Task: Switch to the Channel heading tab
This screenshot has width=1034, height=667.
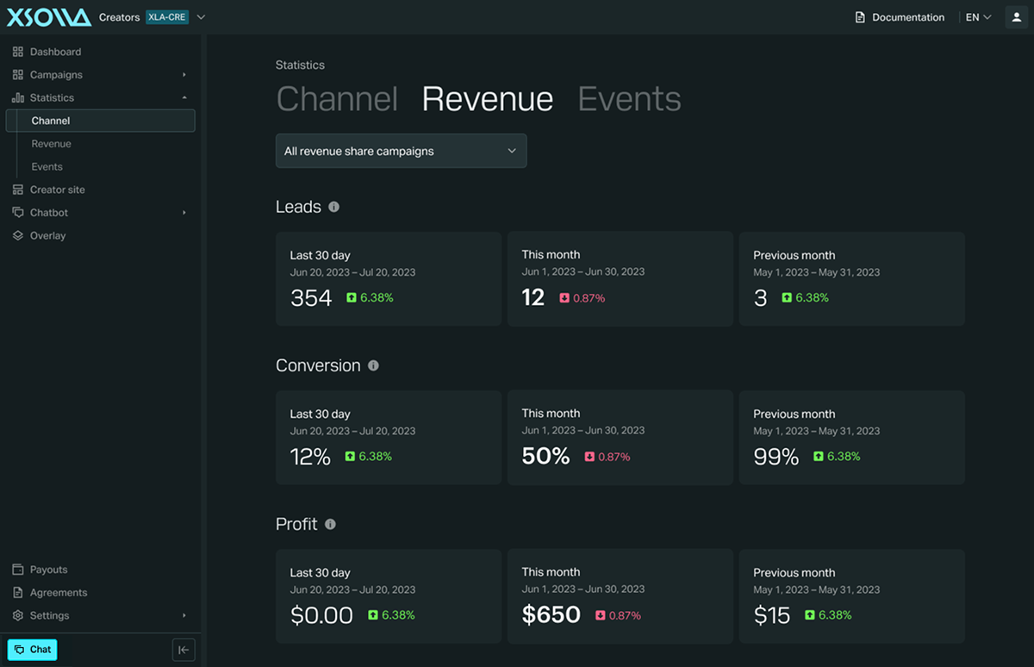Action: [x=337, y=99]
